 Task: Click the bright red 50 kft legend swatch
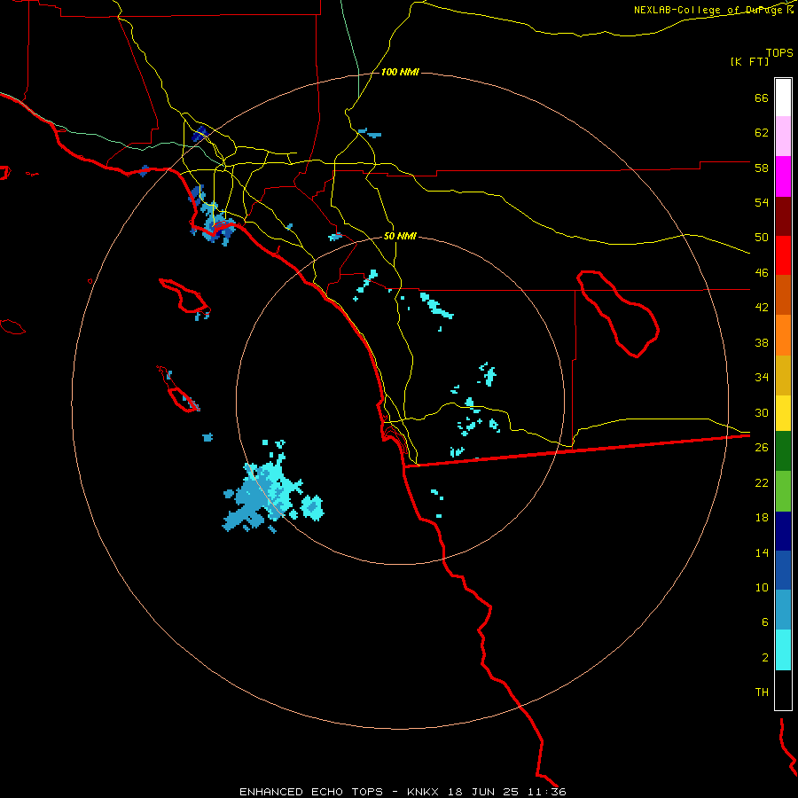tap(783, 255)
